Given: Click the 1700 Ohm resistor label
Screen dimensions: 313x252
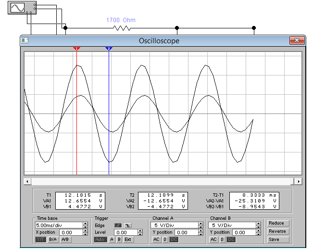Looking at the screenshot, I should pos(121,20).
